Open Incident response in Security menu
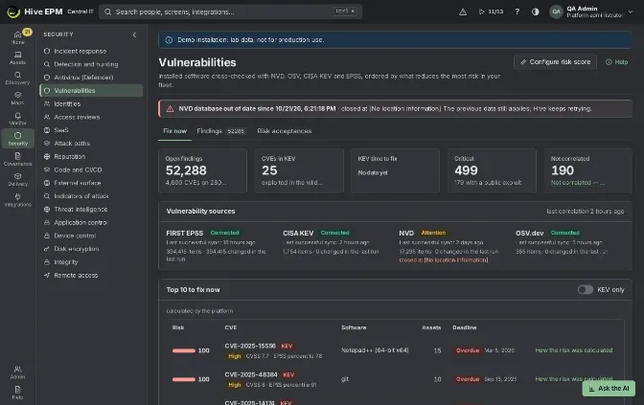 pyautogui.click(x=91, y=52)
